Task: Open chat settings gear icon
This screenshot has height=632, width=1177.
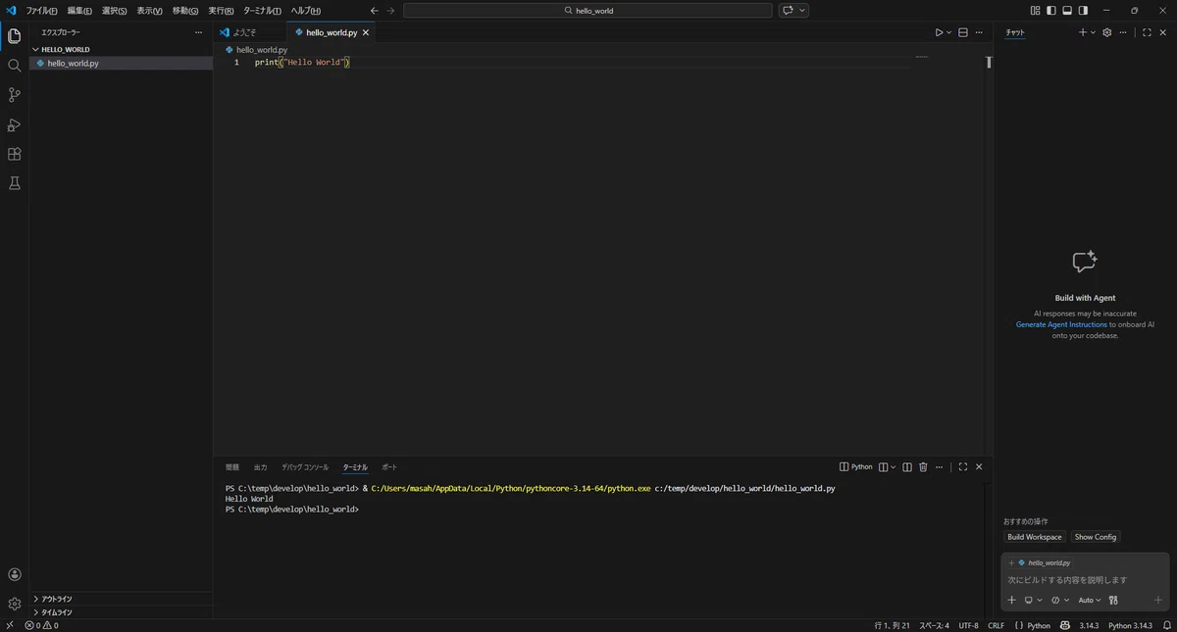Action: coord(1107,32)
